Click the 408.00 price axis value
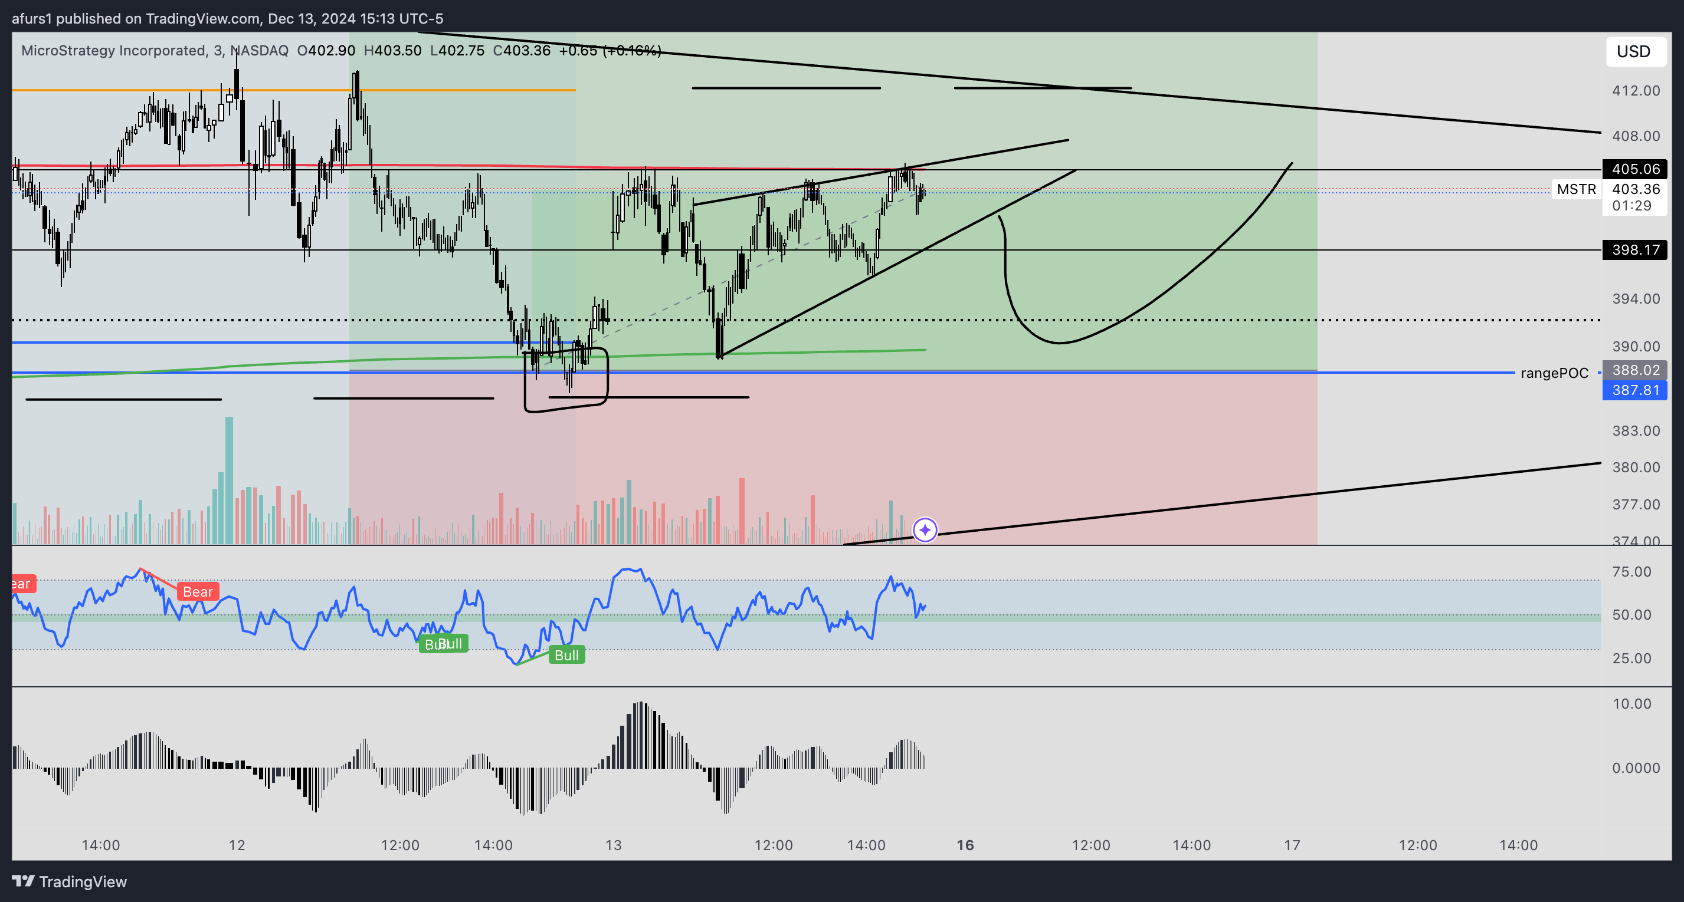Viewport: 1684px width, 902px height. coord(1636,136)
